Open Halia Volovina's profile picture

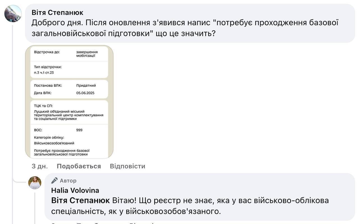pos(35,183)
